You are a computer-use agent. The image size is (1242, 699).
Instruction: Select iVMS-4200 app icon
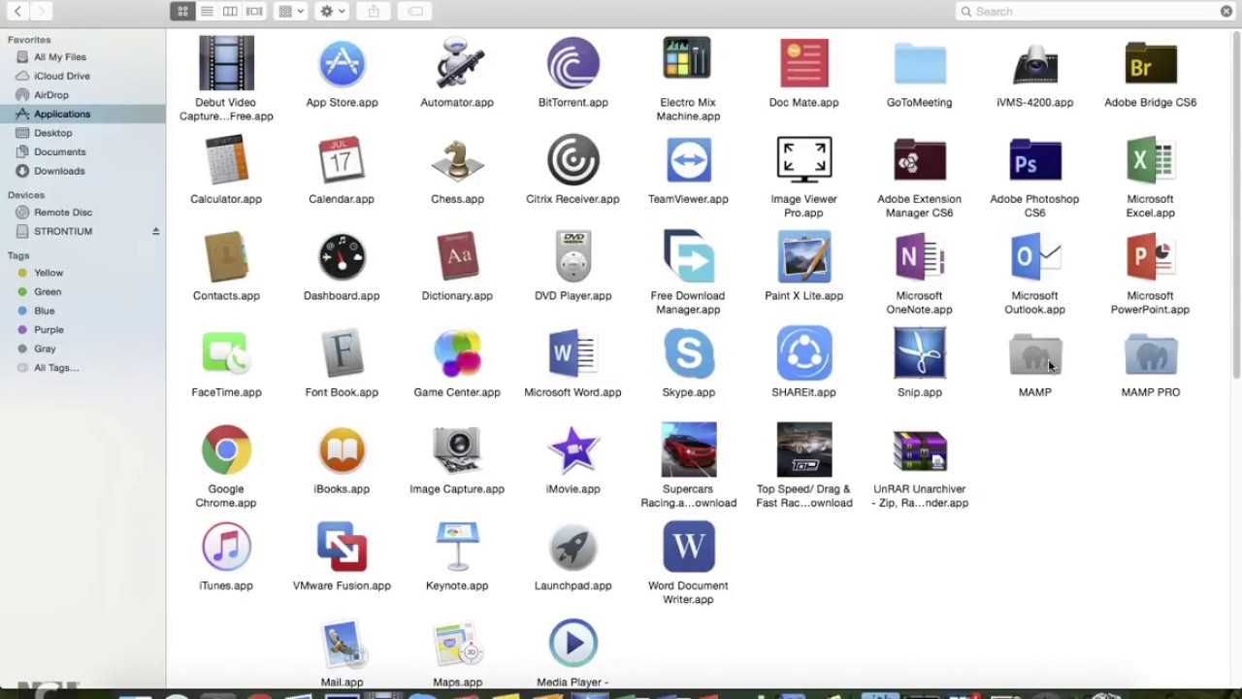pos(1034,64)
